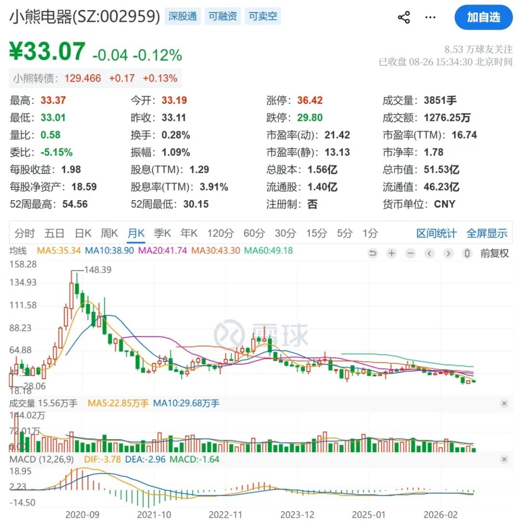Select the 日K chart tab
520x525 pixels.
pyautogui.click(x=83, y=233)
